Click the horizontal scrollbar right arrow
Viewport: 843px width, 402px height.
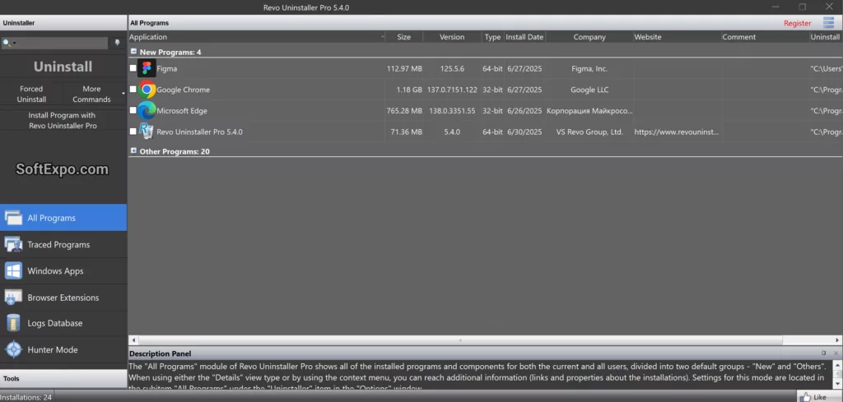point(837,340)
